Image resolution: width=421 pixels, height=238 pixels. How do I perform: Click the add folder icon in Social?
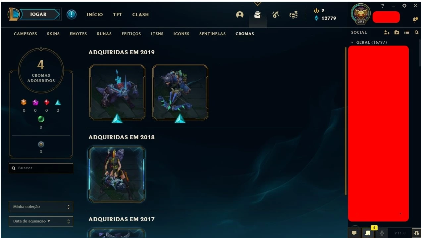click(x=397, y=32)
